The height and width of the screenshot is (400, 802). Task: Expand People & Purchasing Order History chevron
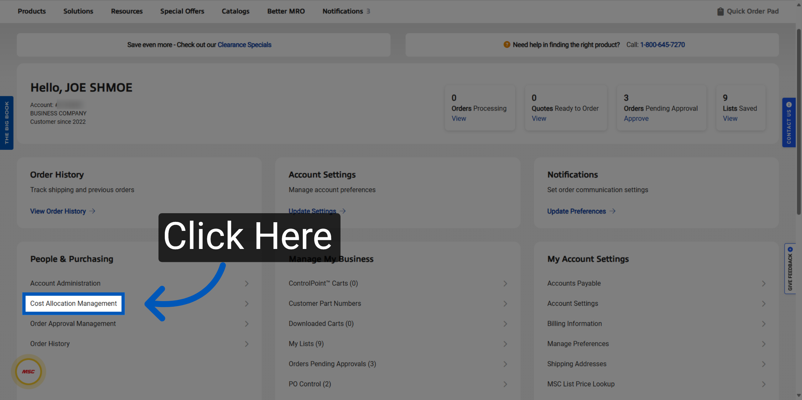pyautogui.click(x=247, y=344)
